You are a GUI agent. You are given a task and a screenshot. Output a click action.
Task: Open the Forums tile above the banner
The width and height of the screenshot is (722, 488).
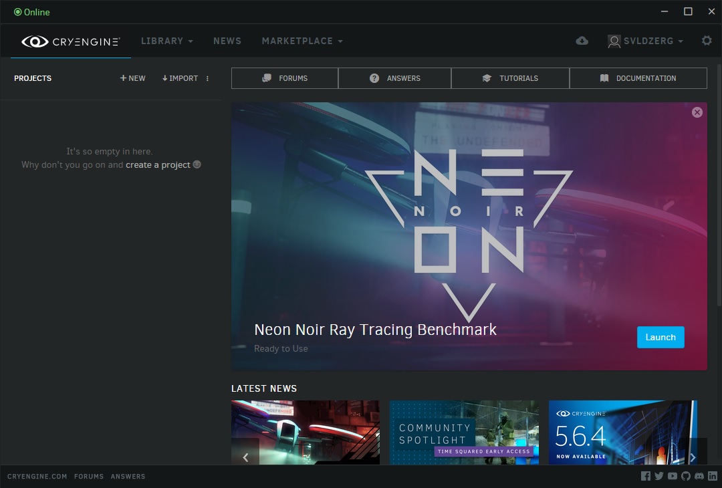pyautogui.click(x=285, y=78)
